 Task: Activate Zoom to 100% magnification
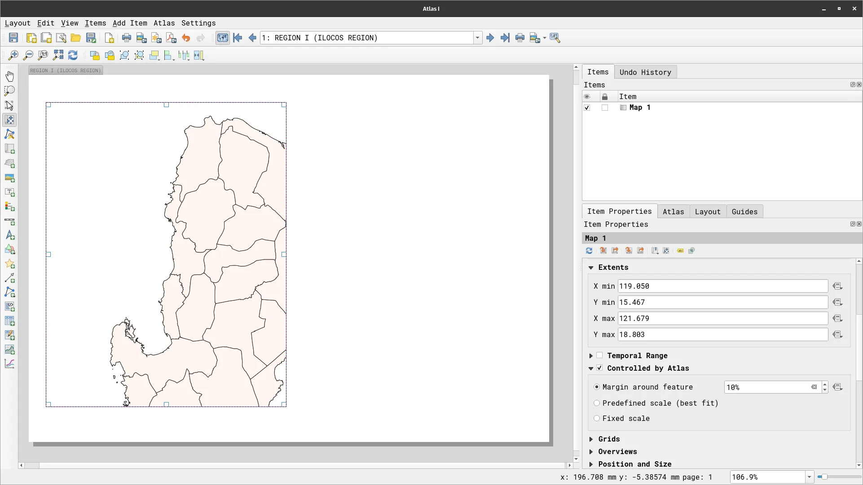[43, 55]
